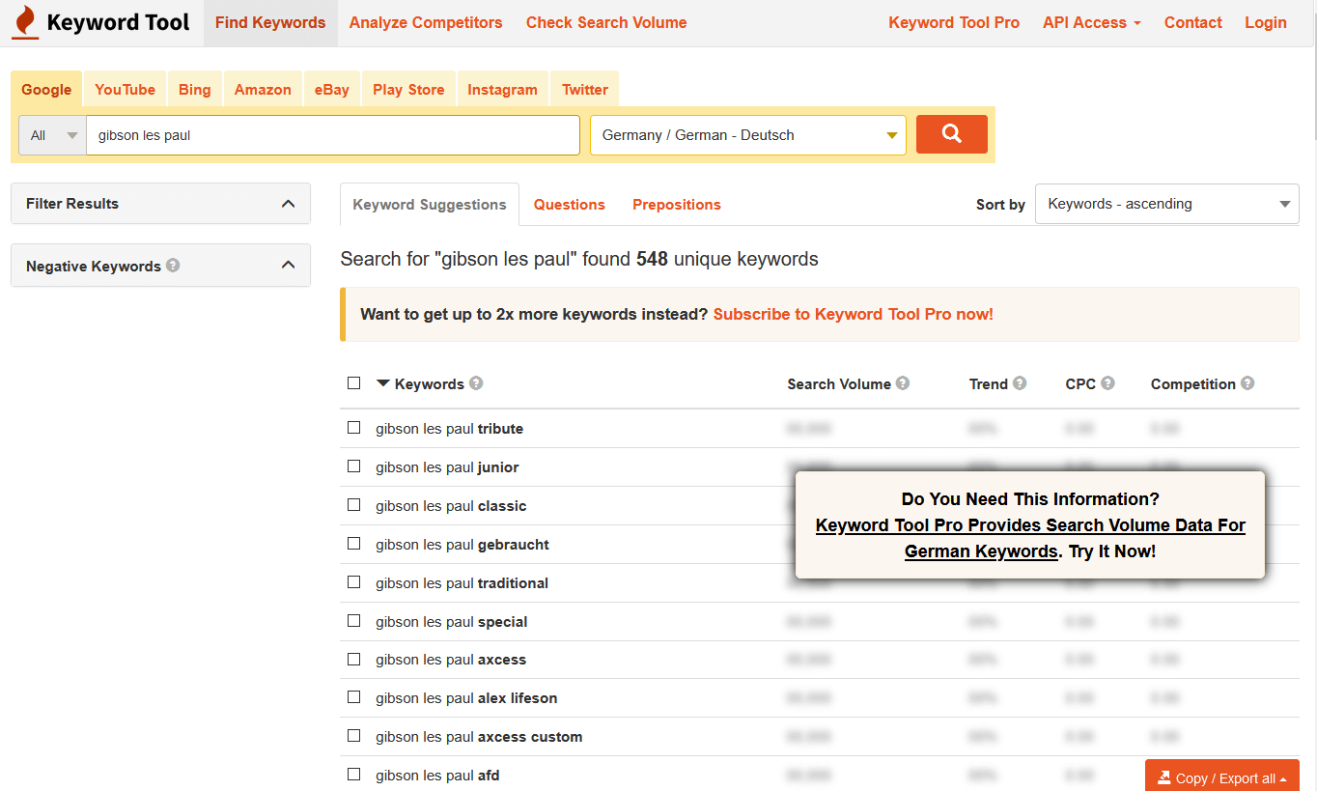This screenshot has height=791, width=1317.
Task: Click help icon next to Negative Keywords
Action: pos(173,265)
